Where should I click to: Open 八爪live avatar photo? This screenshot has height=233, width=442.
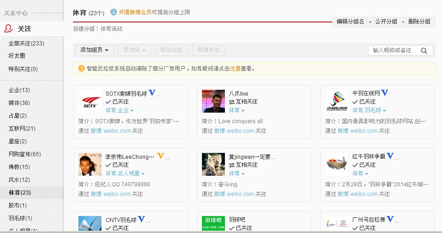213,101
